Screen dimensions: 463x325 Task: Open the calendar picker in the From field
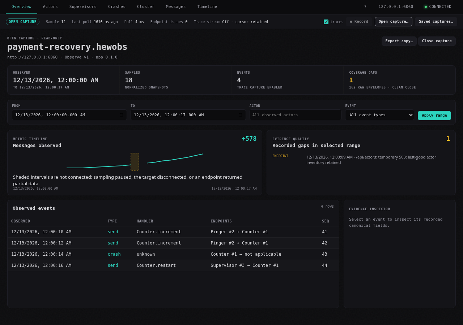[122, 115]
